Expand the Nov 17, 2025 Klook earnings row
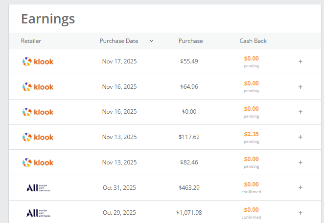 301,61
